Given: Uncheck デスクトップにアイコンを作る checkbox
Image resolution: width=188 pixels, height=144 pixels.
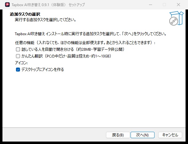Looking at the screenshot, I should pyautogui.click(x=18, y=70).
